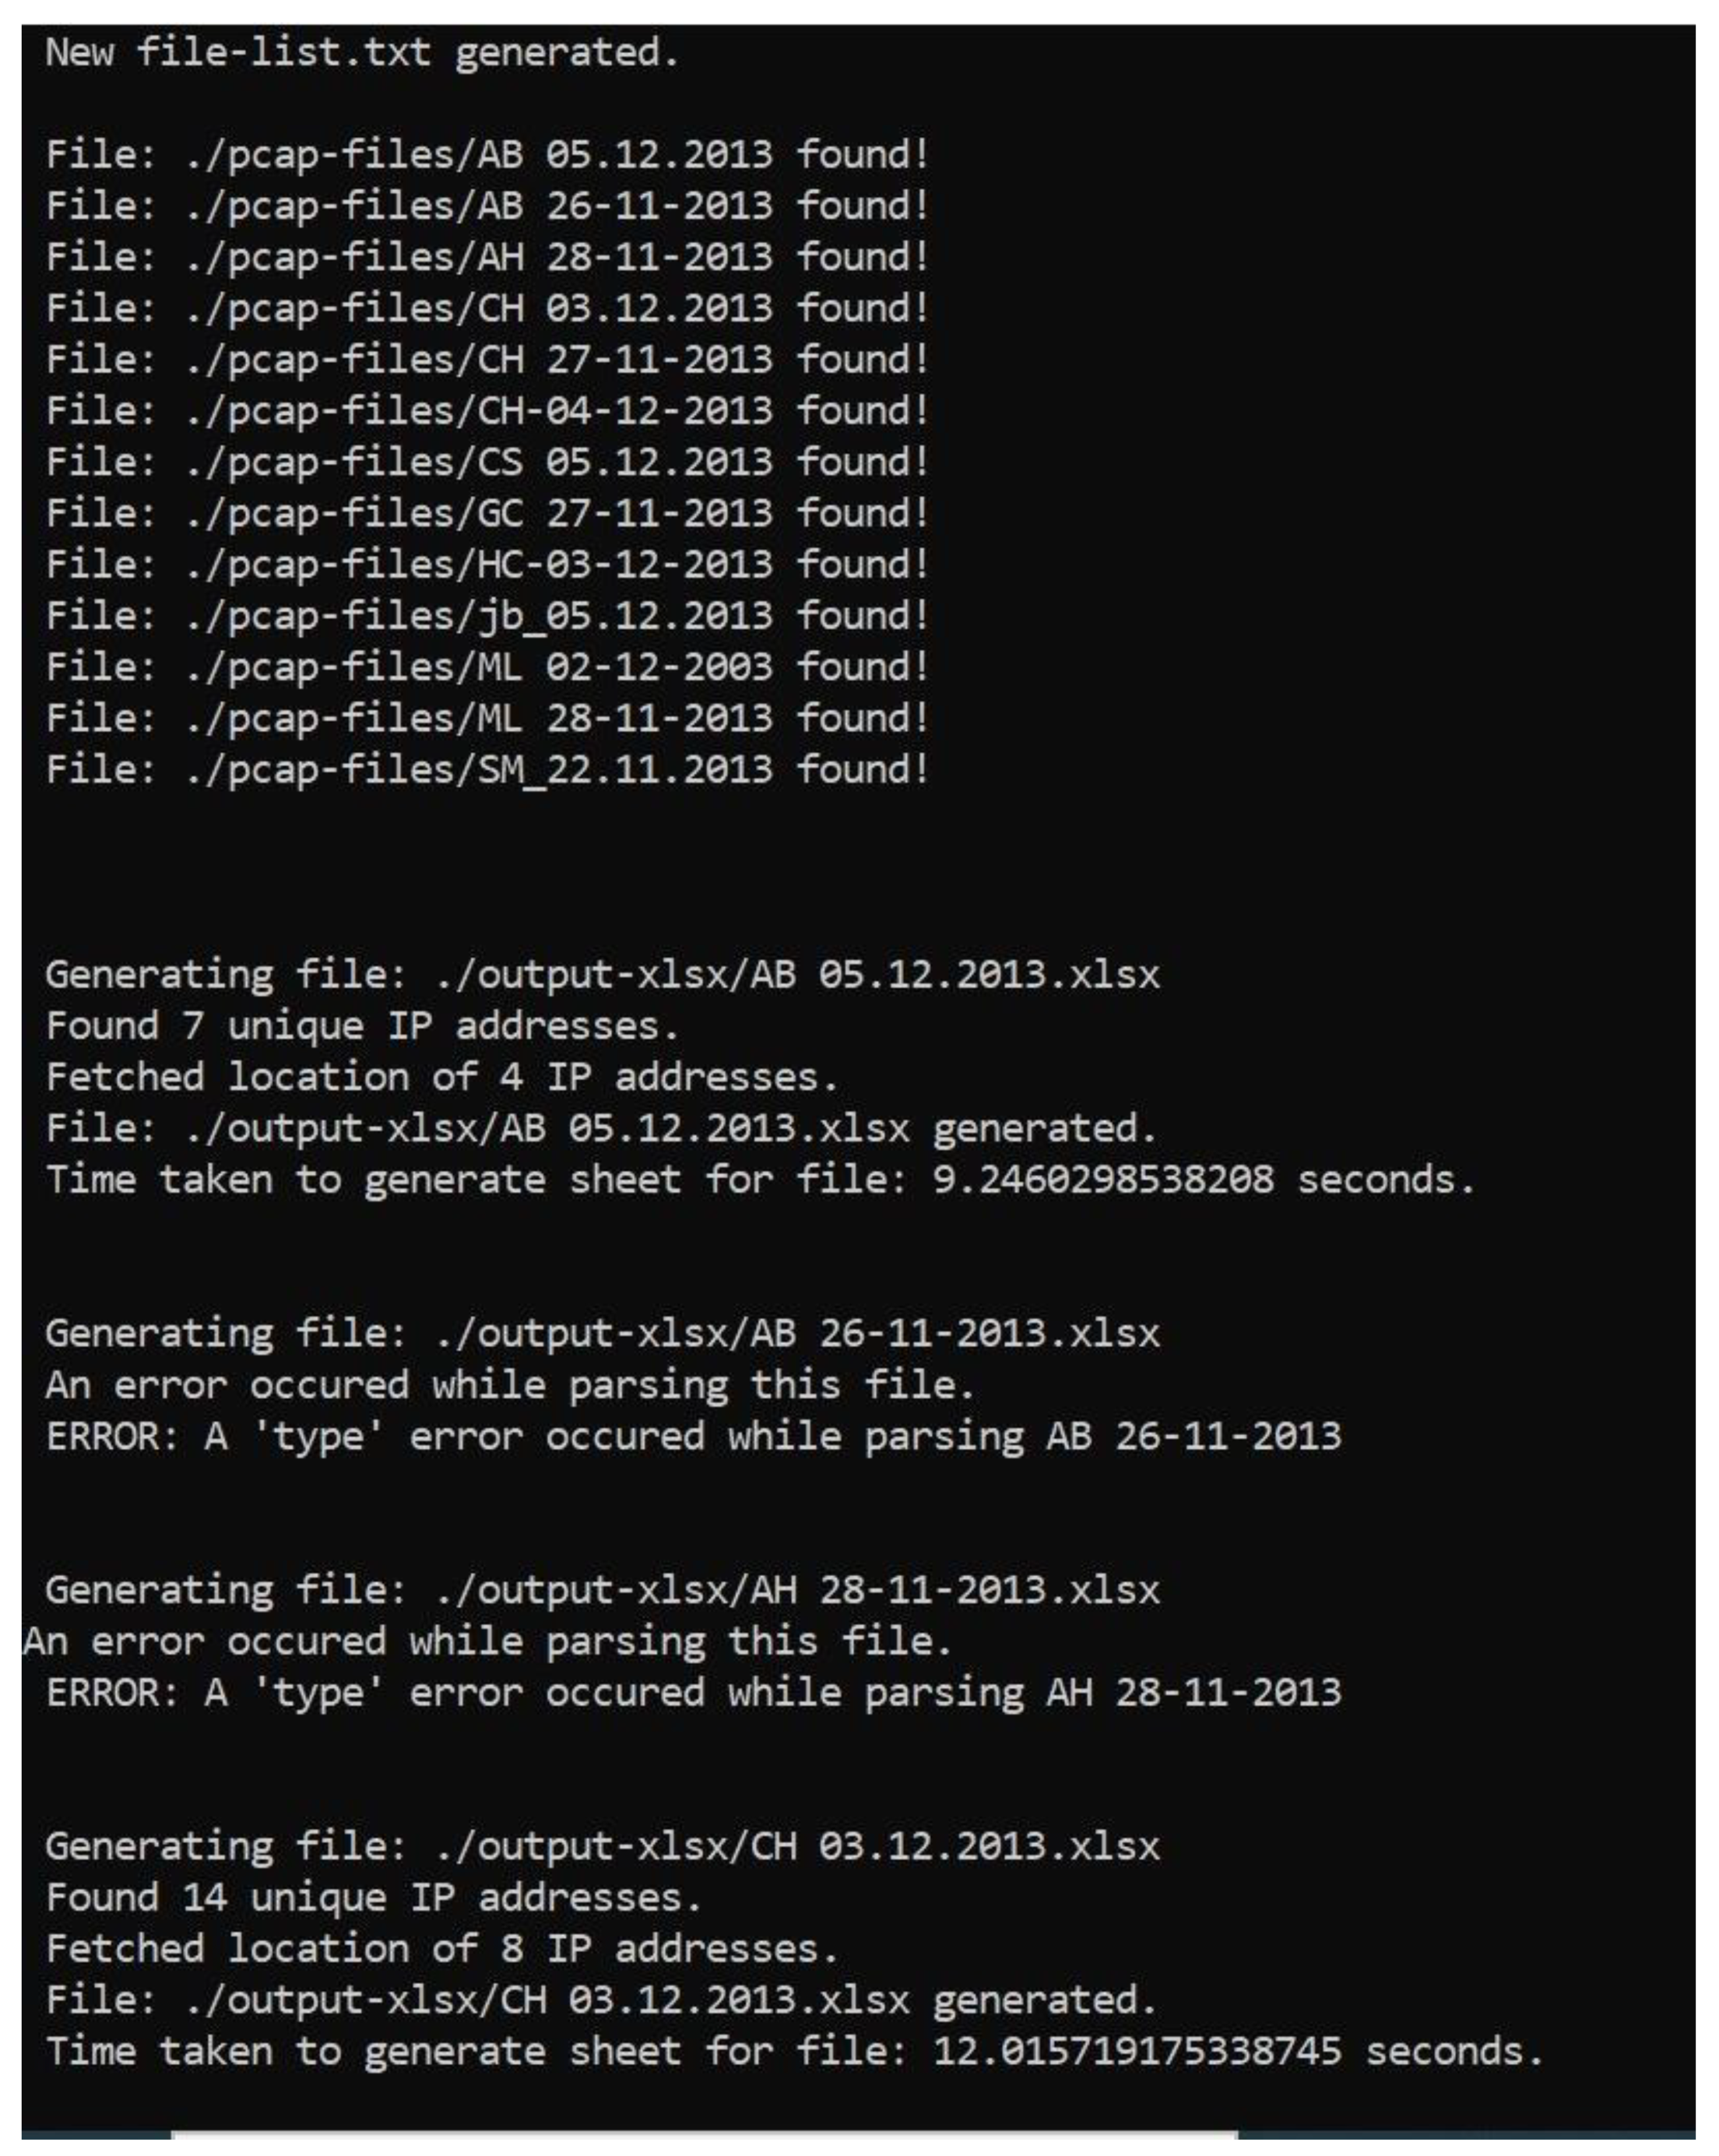Click the 'jb_05.12.2013 found!' file line
Screen dimensions: 1719x2156
[x=487, y=616]
